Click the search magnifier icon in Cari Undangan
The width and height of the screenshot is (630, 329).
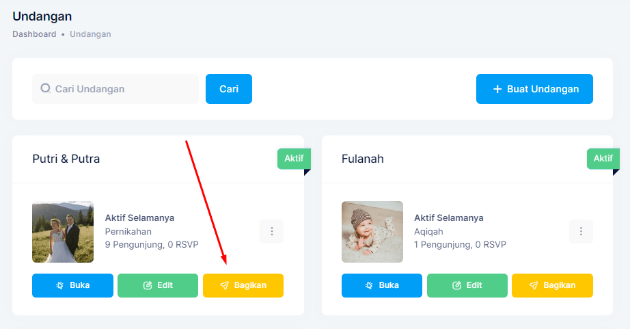click(x=45, y=88)
